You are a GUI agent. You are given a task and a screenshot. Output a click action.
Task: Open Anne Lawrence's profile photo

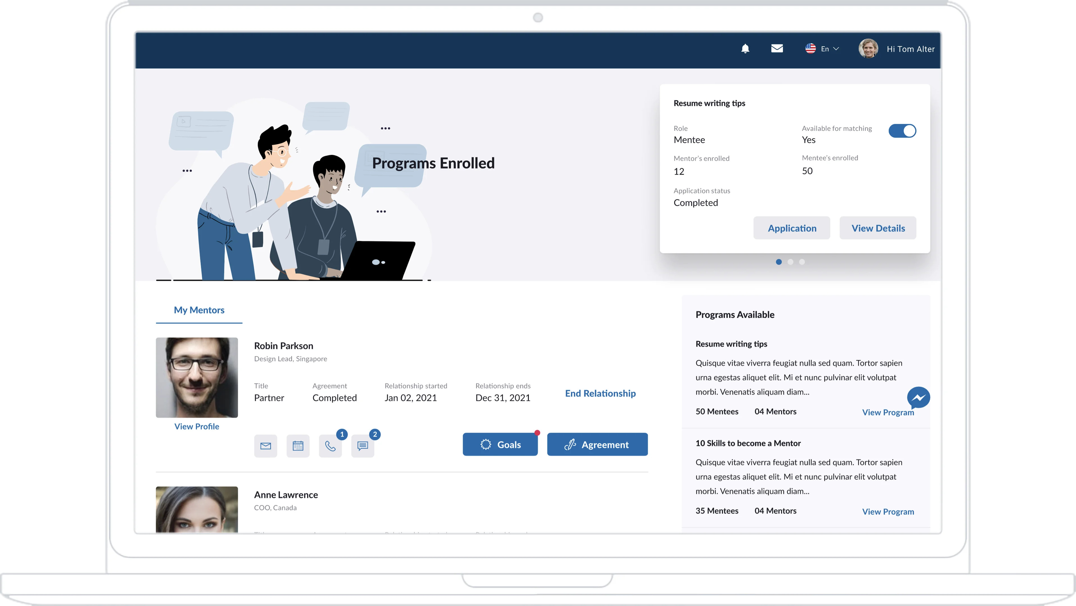pos(197,509)
